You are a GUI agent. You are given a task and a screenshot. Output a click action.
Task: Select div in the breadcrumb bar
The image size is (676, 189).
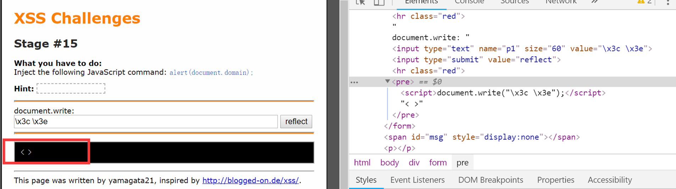[x=414, y=163]
